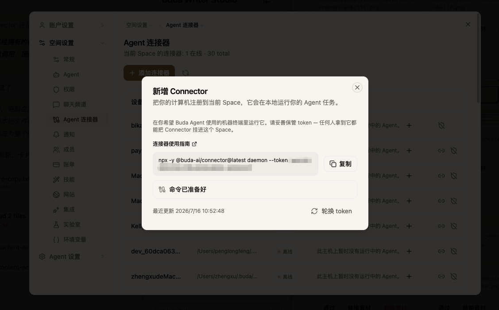The width and height of the screenshot is (499, 310).
Task: Select 权限 in the sidebar
Action: pos(77,90)
